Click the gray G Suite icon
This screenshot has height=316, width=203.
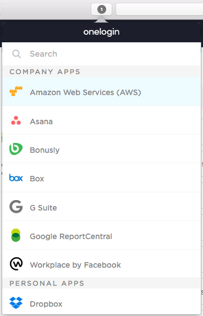16,207
